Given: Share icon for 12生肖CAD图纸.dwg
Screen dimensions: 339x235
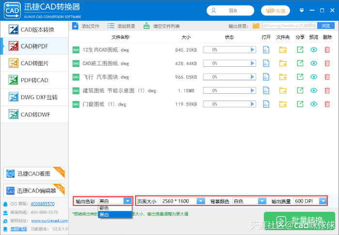Looking at the screenshot, I should pos(300,50).
